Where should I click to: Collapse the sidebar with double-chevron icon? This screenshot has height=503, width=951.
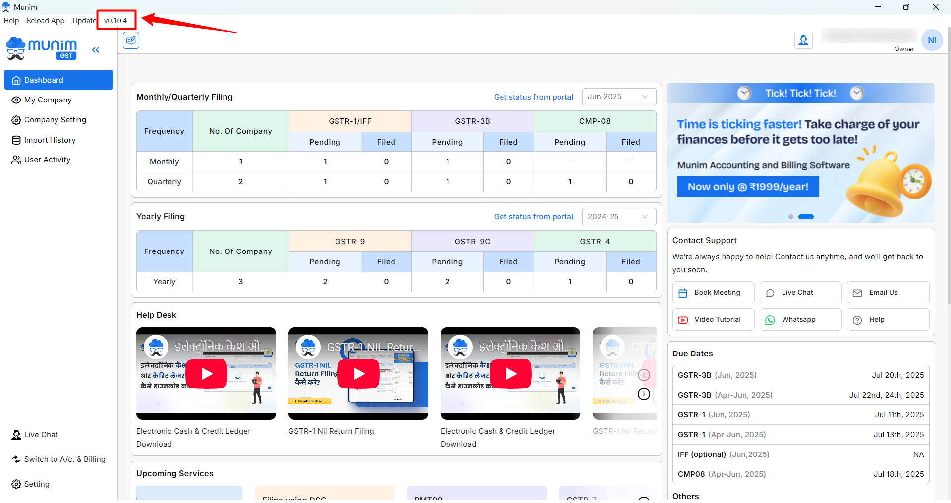(x=96, y=50)
